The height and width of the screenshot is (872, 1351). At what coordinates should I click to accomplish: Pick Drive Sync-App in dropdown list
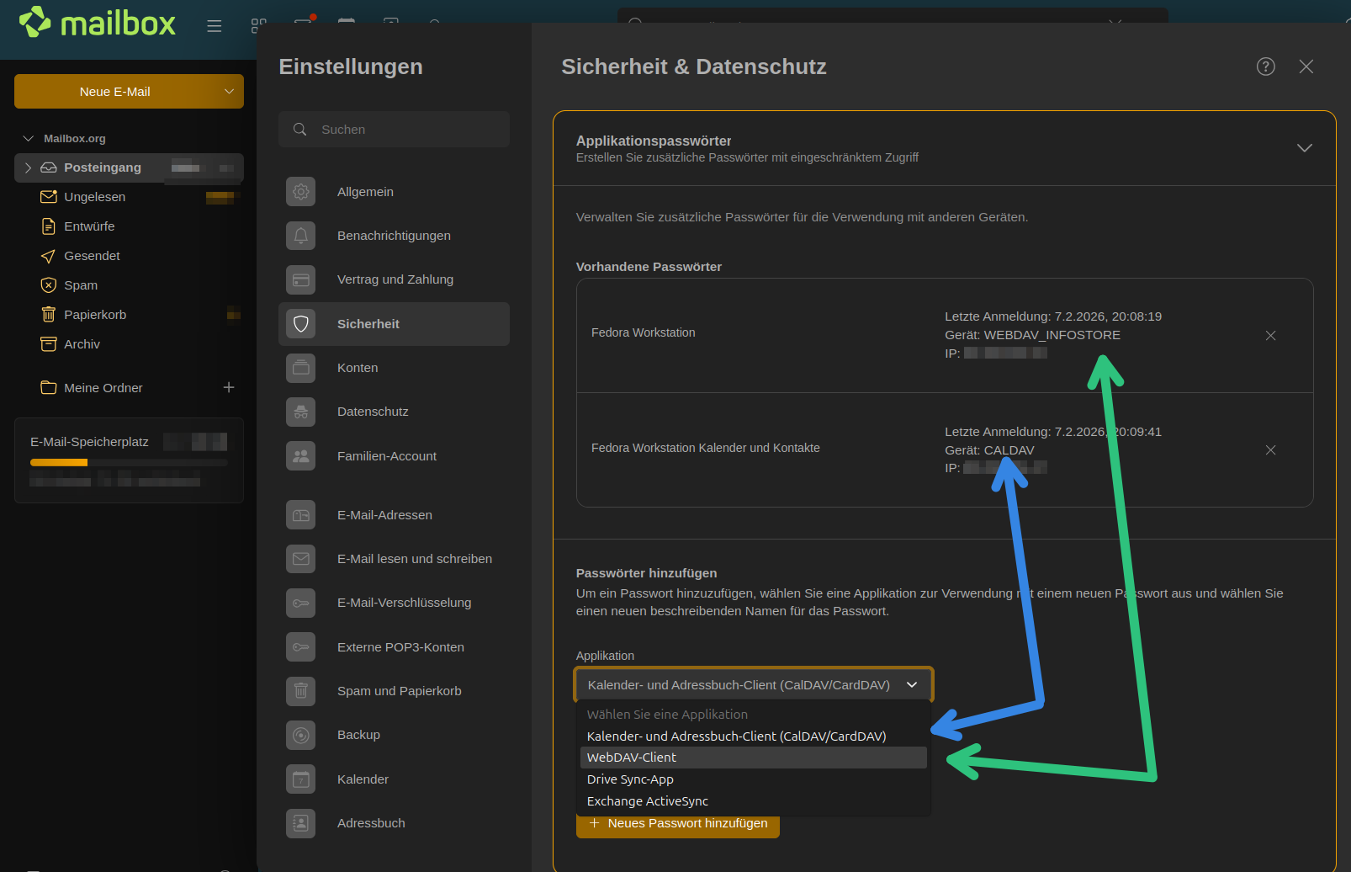tap(630, 779)
